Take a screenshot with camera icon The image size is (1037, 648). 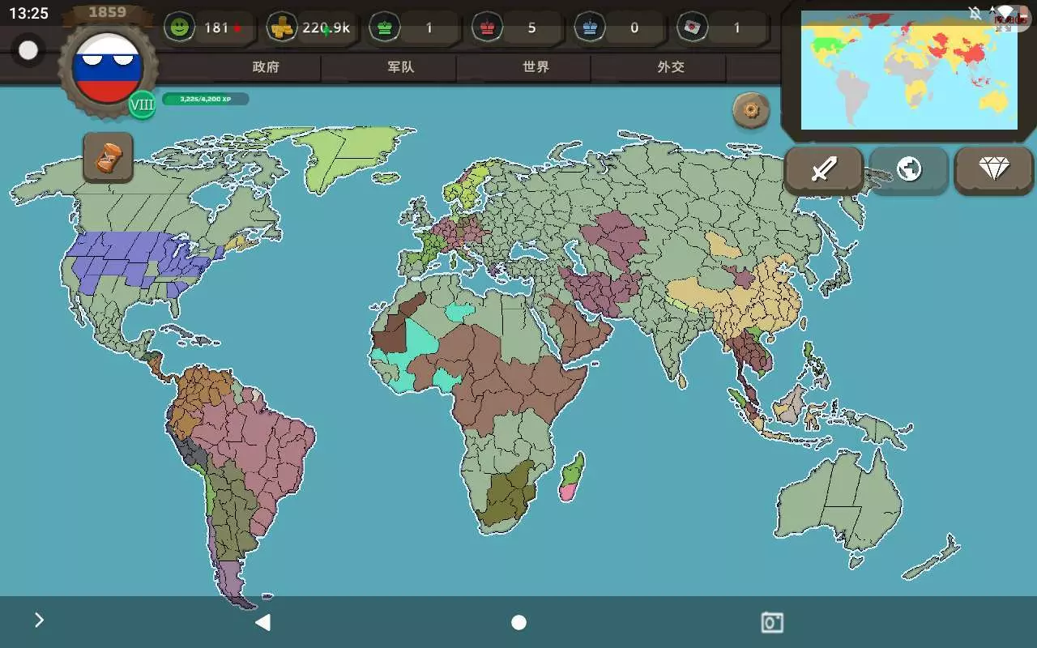point(772,622)
